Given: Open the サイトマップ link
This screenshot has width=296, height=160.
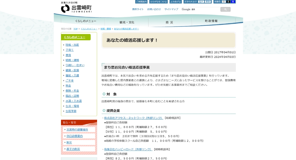Looking at the screenshot, I should point(171,9).
